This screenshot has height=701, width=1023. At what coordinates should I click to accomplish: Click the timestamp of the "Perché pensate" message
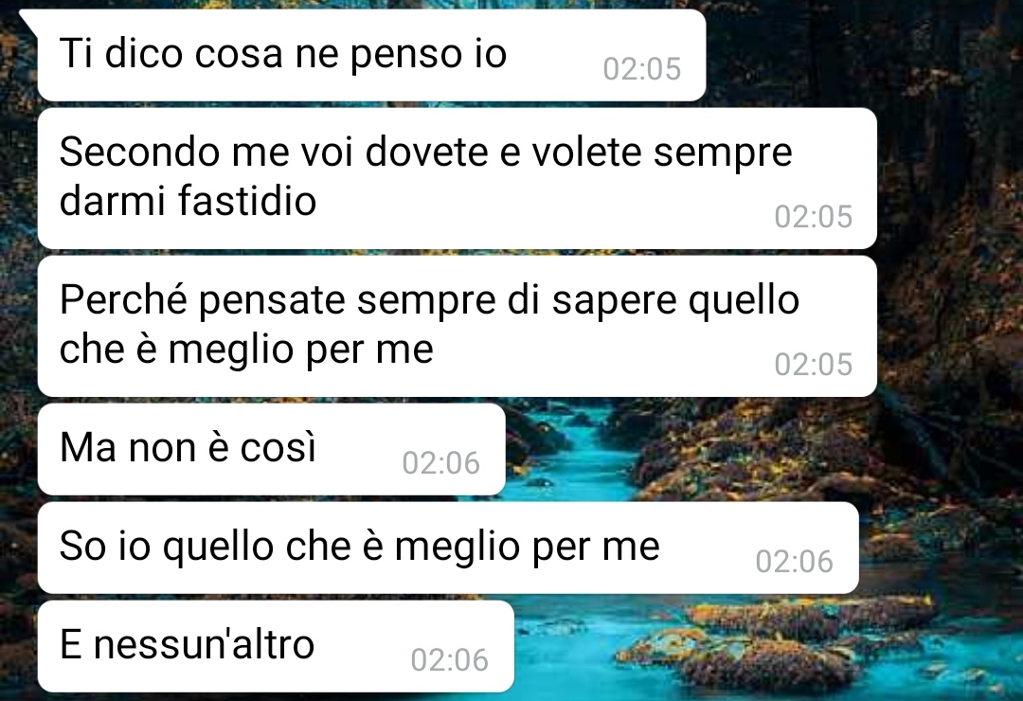click(x=813, y=364)
